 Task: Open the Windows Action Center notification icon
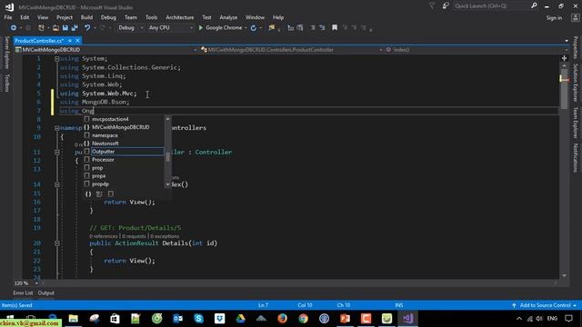point(568,319)
